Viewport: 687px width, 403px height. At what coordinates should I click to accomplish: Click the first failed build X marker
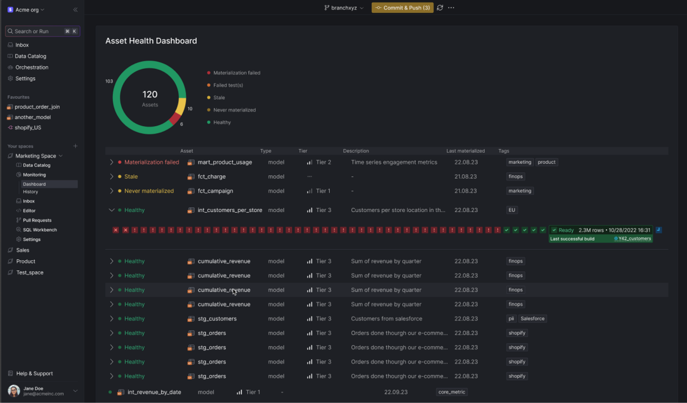pyautogui.click(x=116, y=230)
